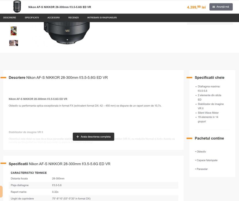Click the 28-300mm value cell

[x=58, y=179]
